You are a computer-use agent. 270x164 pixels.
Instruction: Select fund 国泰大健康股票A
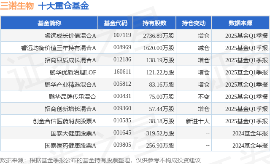[73, 133]
